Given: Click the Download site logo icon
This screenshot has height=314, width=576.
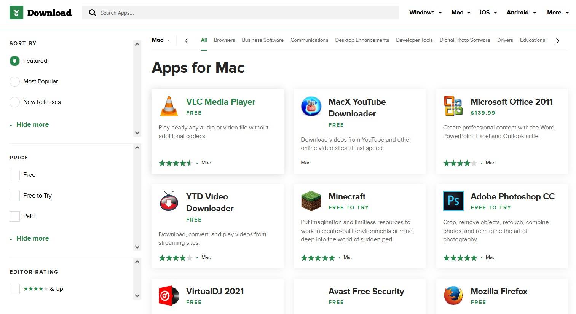Looking at the screenshot, I should (x=16, y=13).
